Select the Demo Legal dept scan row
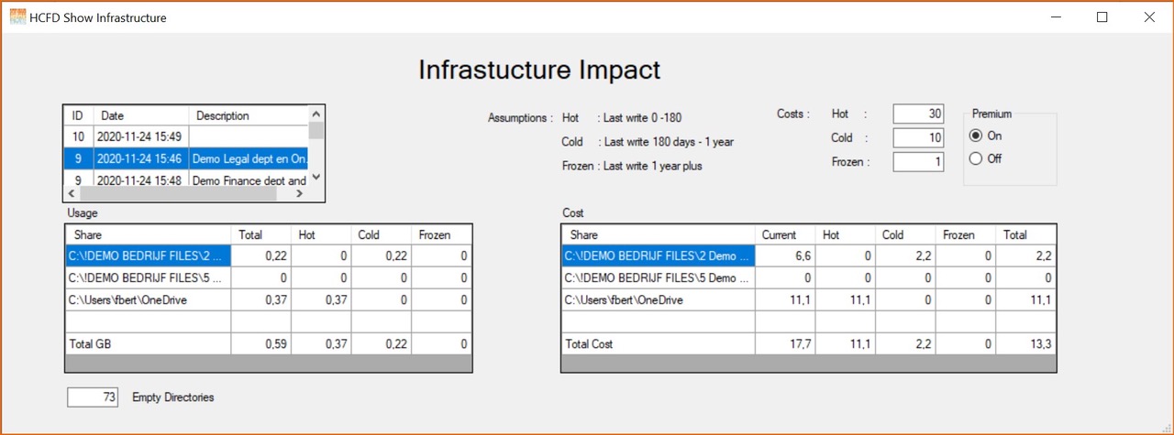This screenshot has height=435, width=1174. [x=248, y=158]
